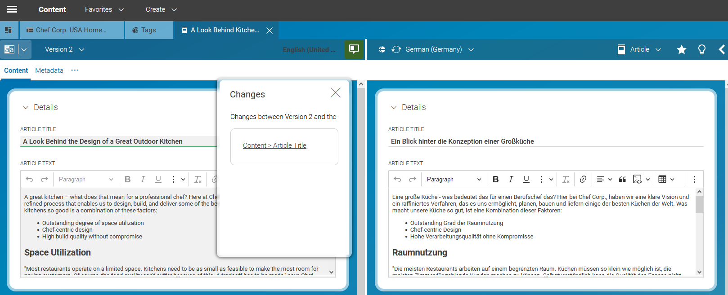Open the hamburger main menu
728x295 pixels.
[12, 9]
